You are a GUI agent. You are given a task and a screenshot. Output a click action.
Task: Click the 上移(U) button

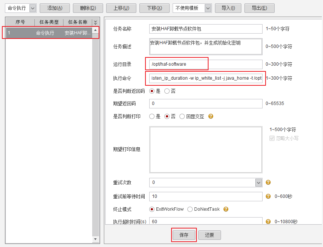pyautogui.click(x=121, y=8)
